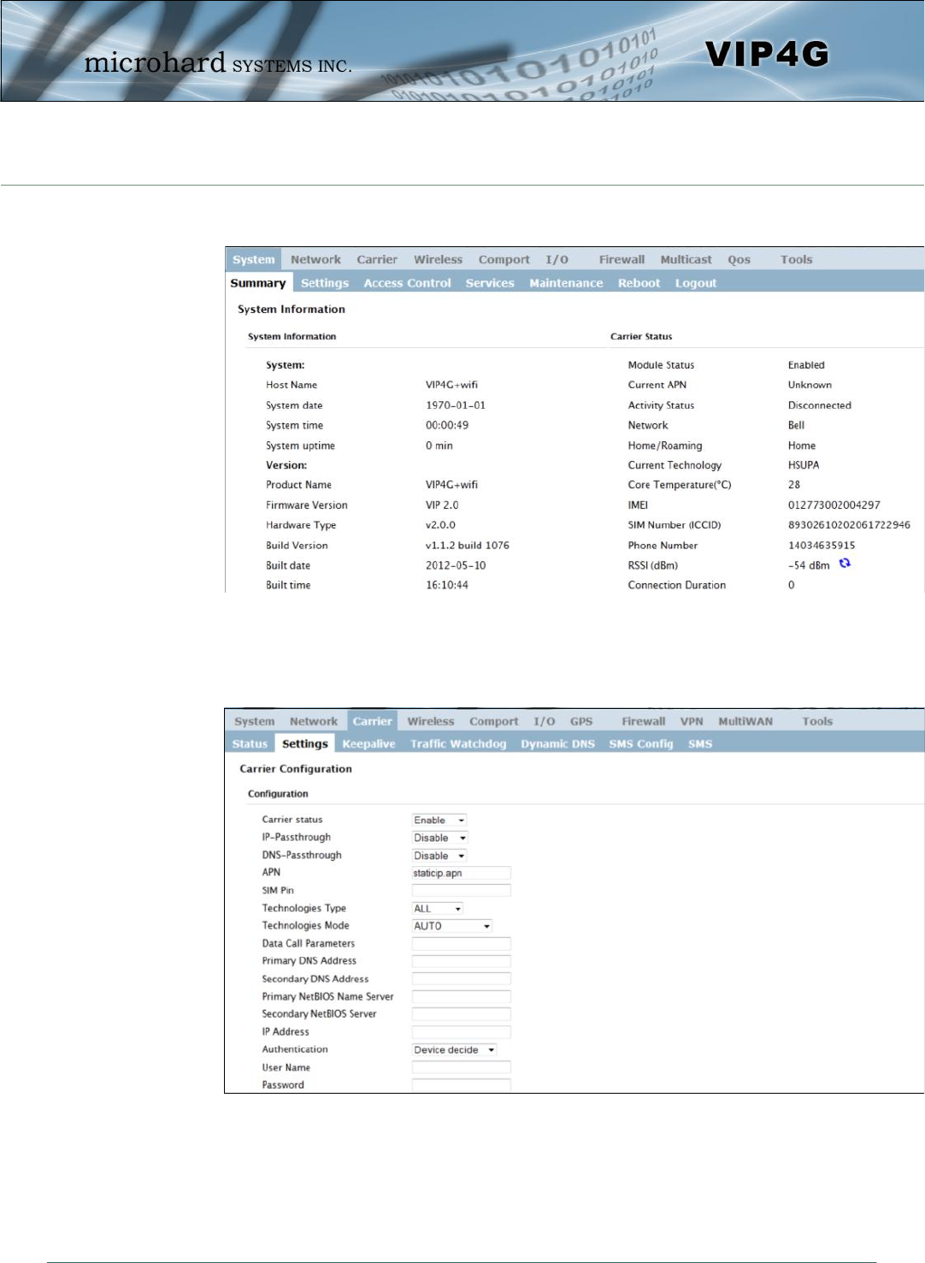This screenshot has width=925, height=1263.
Task: Click the microhard SYSTEMS INC. logo
Action: click(x=217, y=62)
